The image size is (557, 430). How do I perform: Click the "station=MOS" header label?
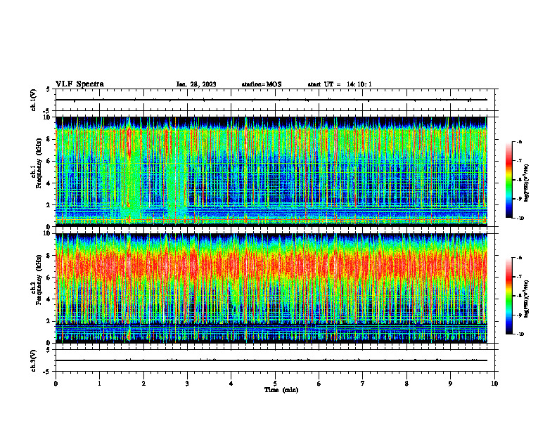[x=262, y=84]
